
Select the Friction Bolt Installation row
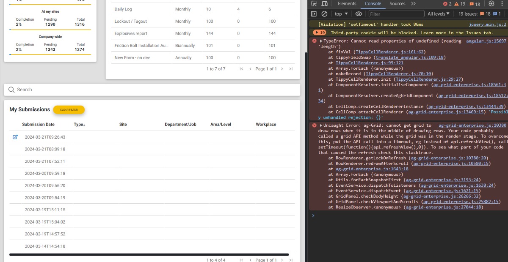tap(202, 46)
